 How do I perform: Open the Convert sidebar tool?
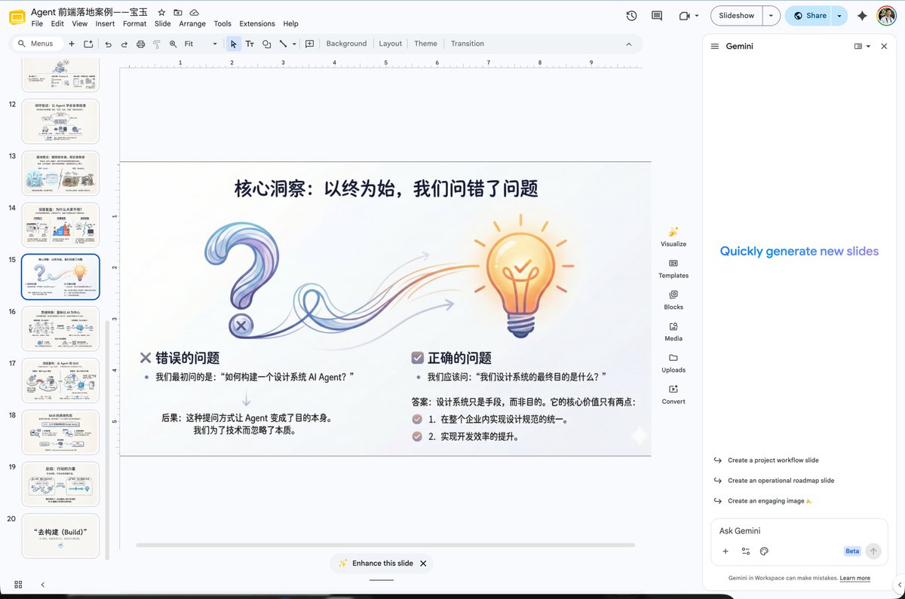(x=673, y=394)
